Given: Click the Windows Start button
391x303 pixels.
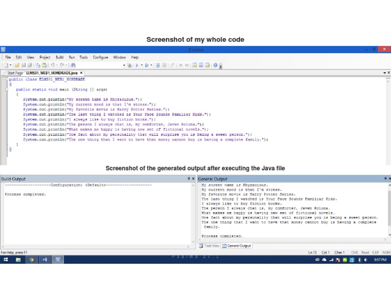Looking at the screenshot, I should click(6, 260).
